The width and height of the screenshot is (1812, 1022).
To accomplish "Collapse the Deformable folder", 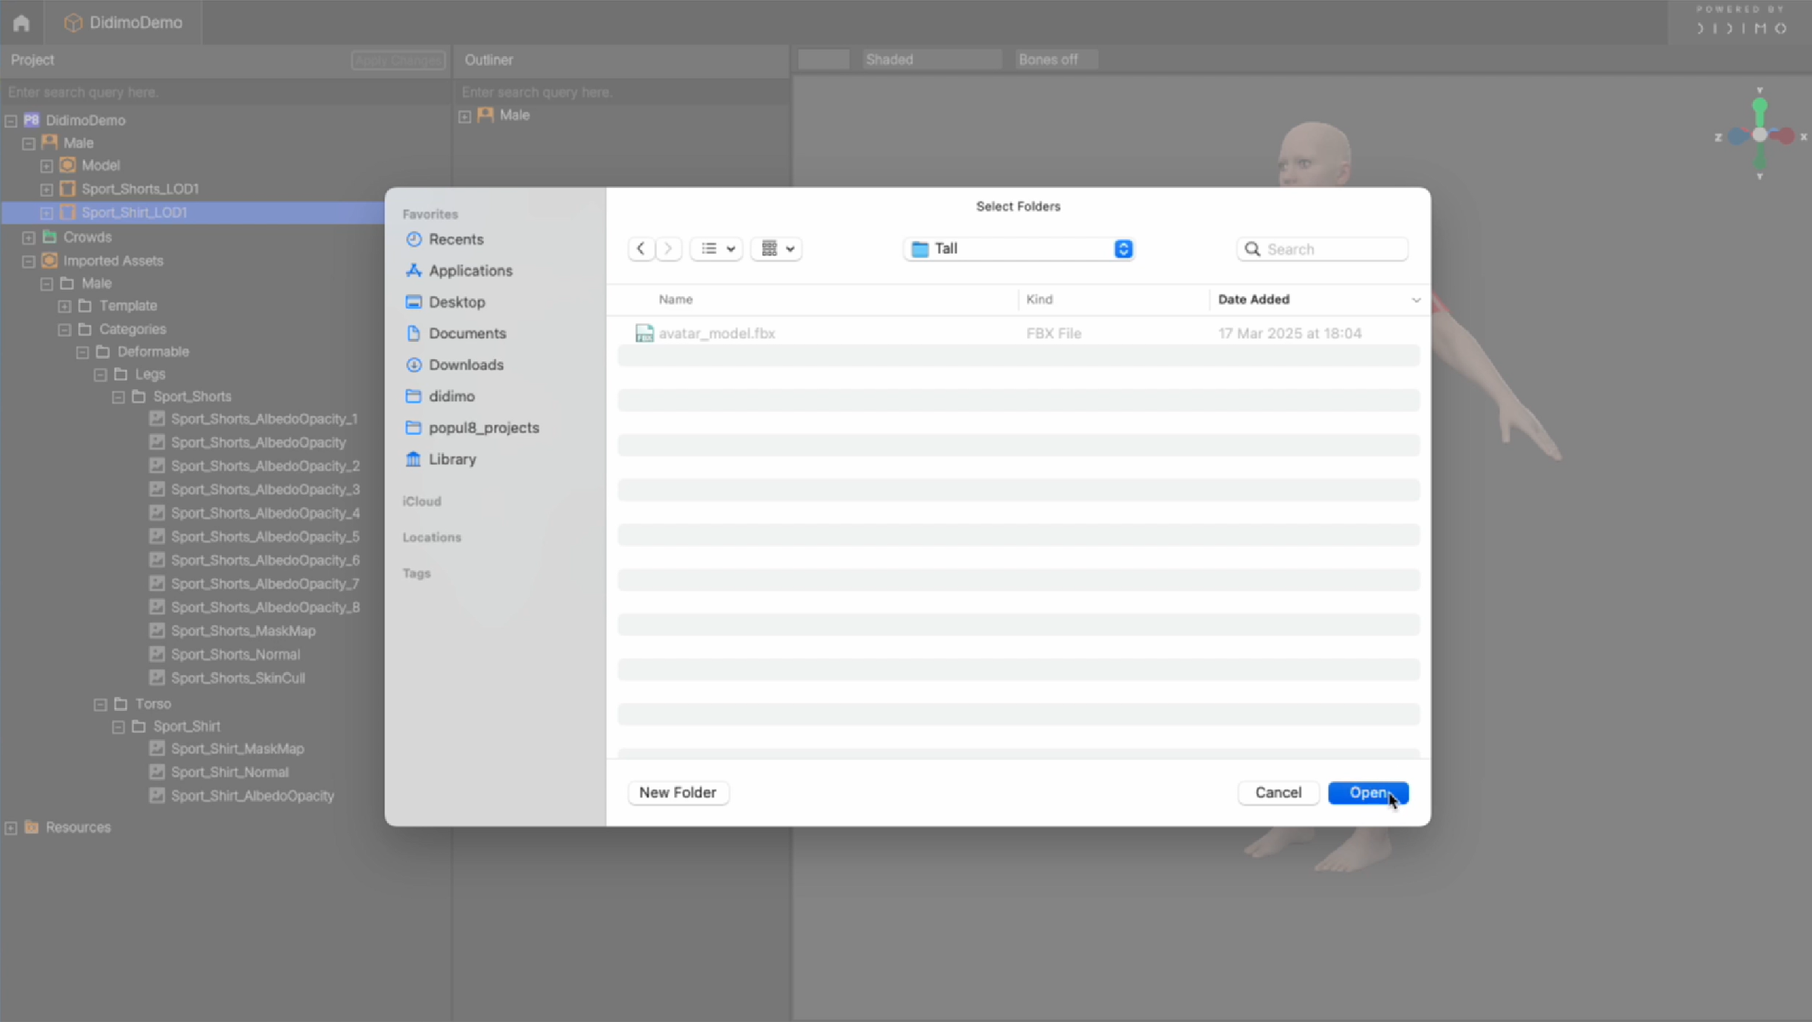I will [83, 352].
